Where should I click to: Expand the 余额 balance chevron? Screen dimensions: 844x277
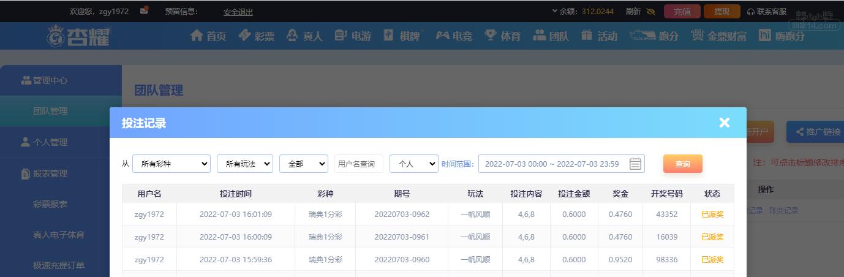coord(555,11)
